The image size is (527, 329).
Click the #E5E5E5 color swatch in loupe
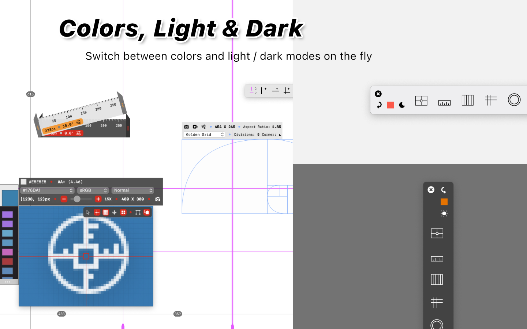[23, 182]
